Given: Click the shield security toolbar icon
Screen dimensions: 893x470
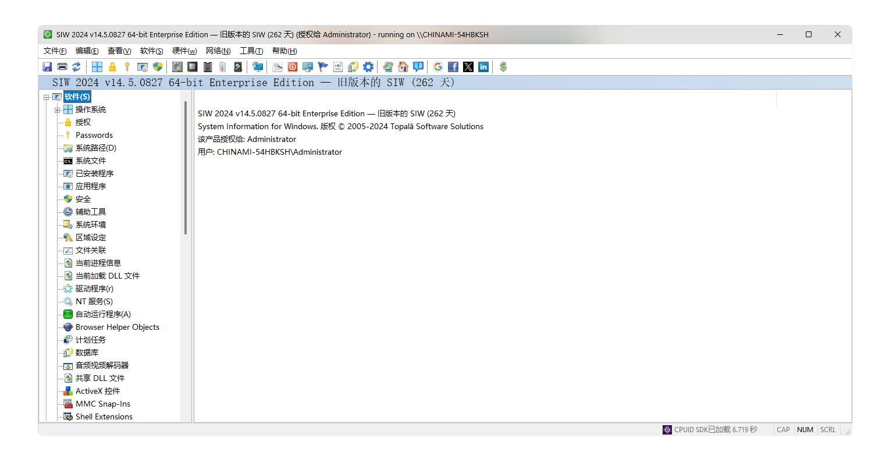Looking at the screenshot, I should [x=158, y=67].
